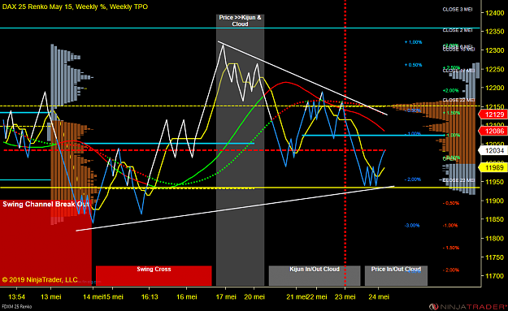Click the 'Swing Channel Break Out' label

point(46,204)
